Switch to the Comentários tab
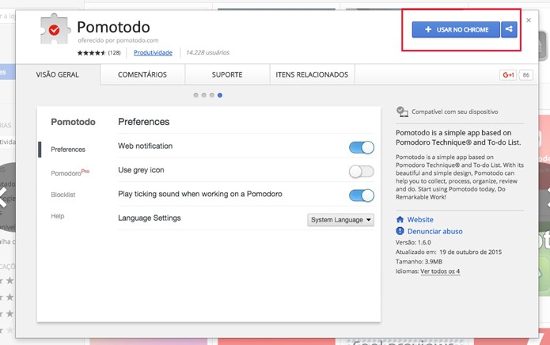Image resolution: width=550 pixels, height=345 pixels. pos(142,74)
